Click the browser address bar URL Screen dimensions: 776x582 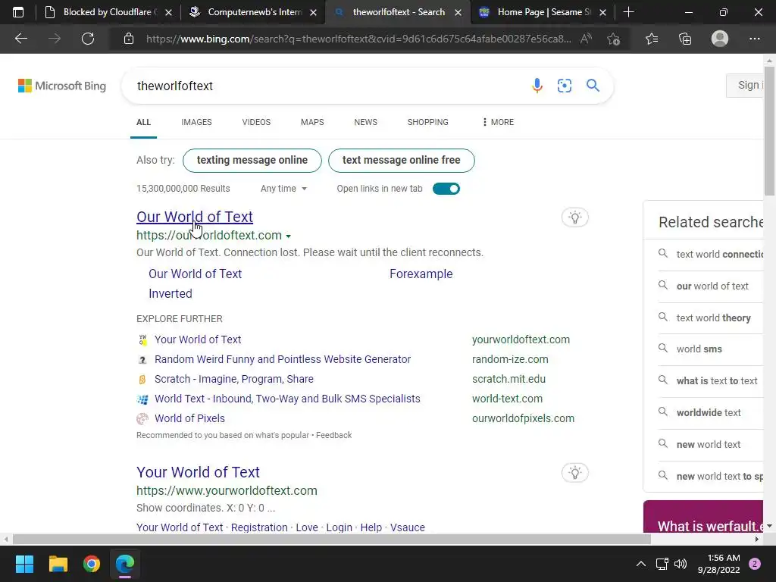click(x=358, y=39)
